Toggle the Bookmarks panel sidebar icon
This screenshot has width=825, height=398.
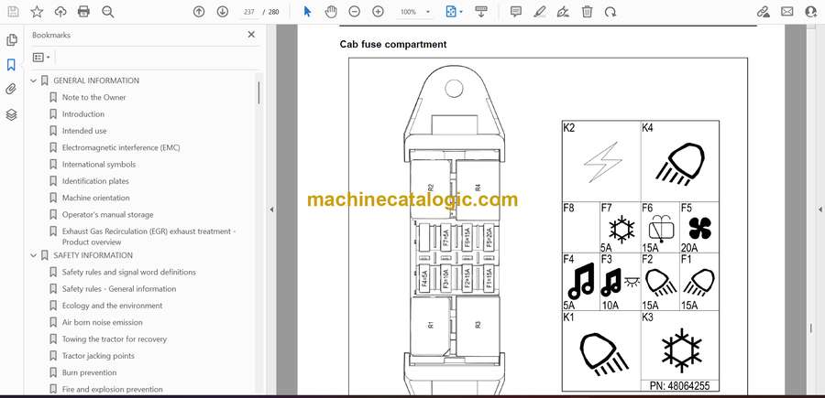pyautogui.click(x=12, y=65)
